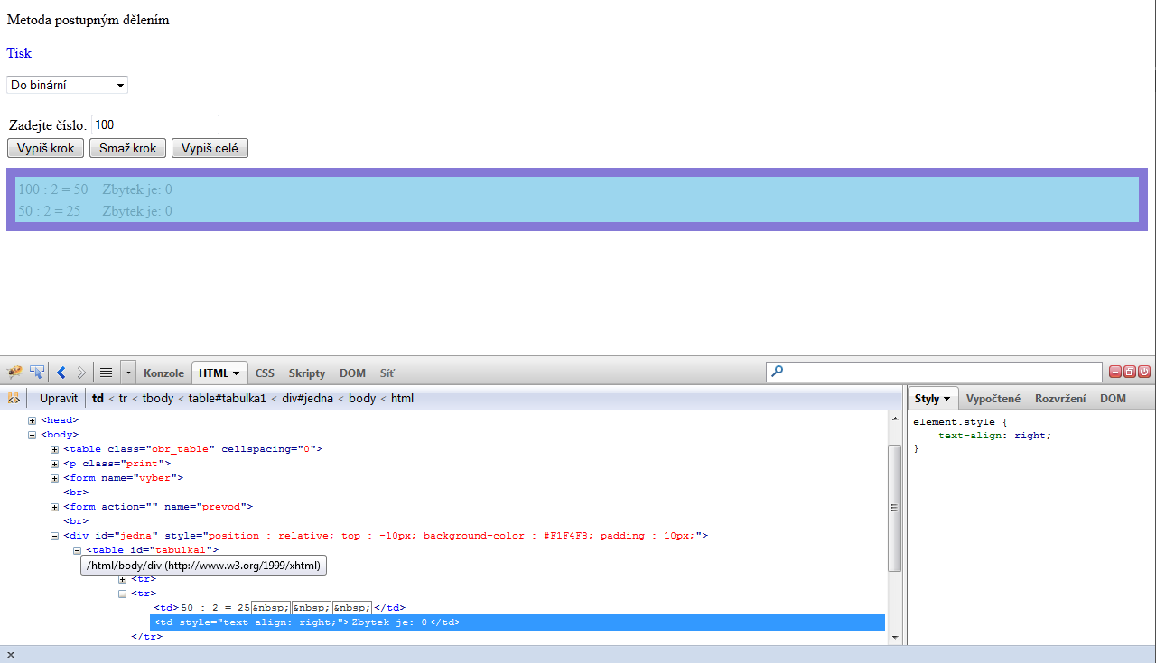Toggle the command line lines icon

point(106,372)
